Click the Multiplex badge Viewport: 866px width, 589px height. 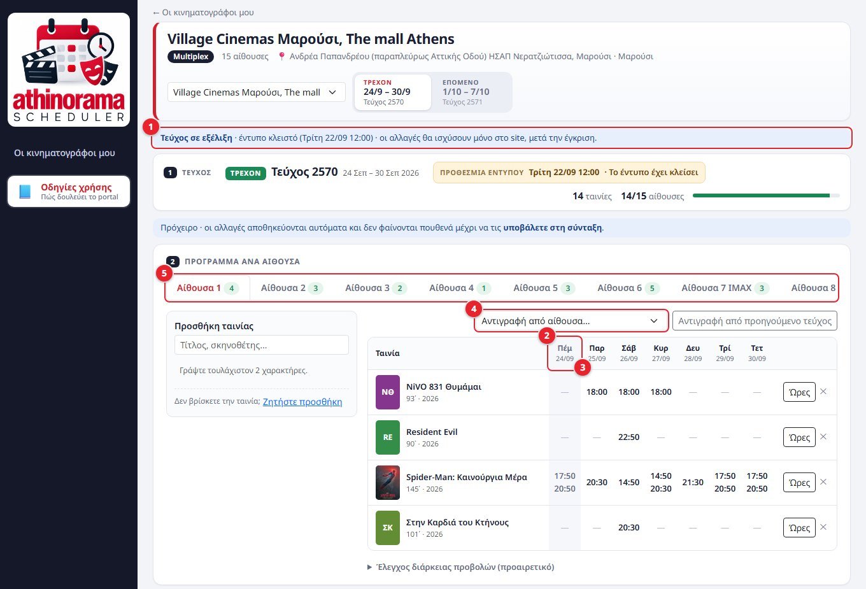coord(190,57)
